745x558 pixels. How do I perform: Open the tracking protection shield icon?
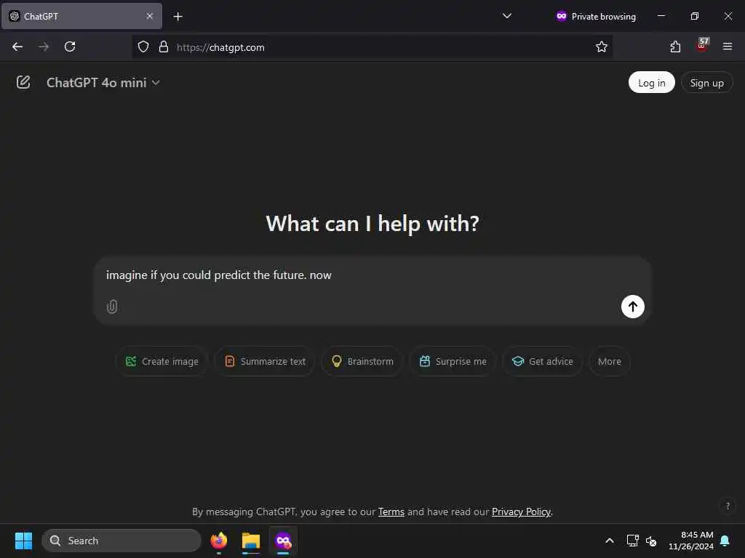point(143,46)
